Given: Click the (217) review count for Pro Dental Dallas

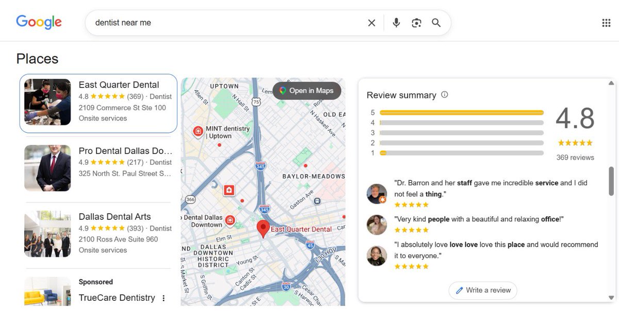Looking at the screenshot, I should pyautogui.click(x=135, y=162).
